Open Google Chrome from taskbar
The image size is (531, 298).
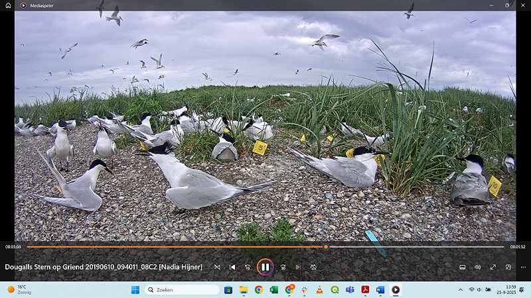coord(258,289)
